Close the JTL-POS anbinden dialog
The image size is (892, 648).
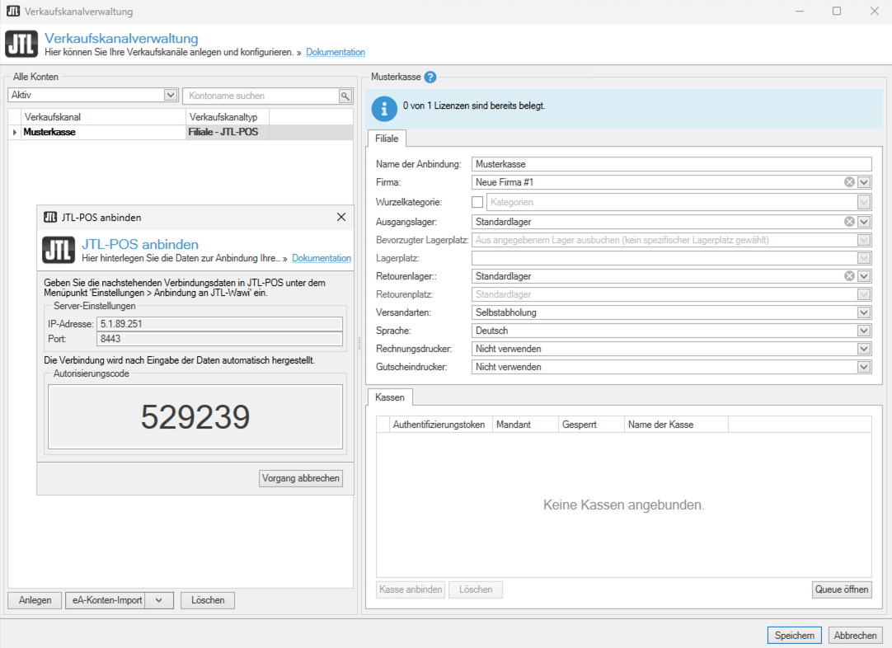pyautogui.click(x=341, y=218)
